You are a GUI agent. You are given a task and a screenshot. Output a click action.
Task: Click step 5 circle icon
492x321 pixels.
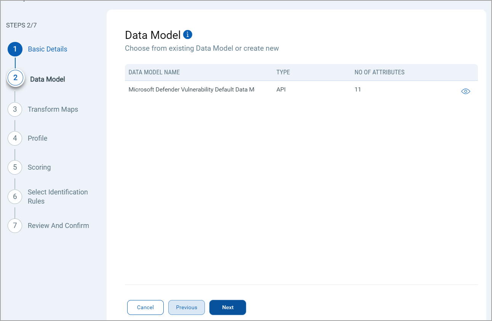(15, 167)
